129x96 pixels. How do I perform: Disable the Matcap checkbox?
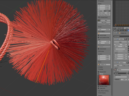pyautogui.click(x=99, y=74)
